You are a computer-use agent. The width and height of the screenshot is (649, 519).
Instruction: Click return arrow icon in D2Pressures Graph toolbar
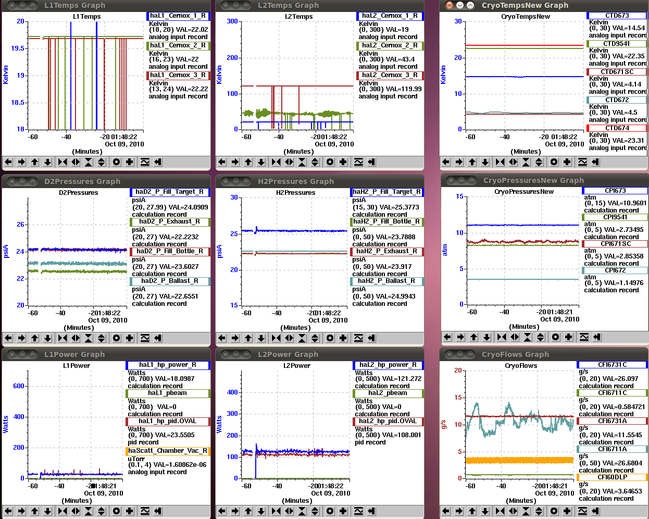[x=158, y=338]
